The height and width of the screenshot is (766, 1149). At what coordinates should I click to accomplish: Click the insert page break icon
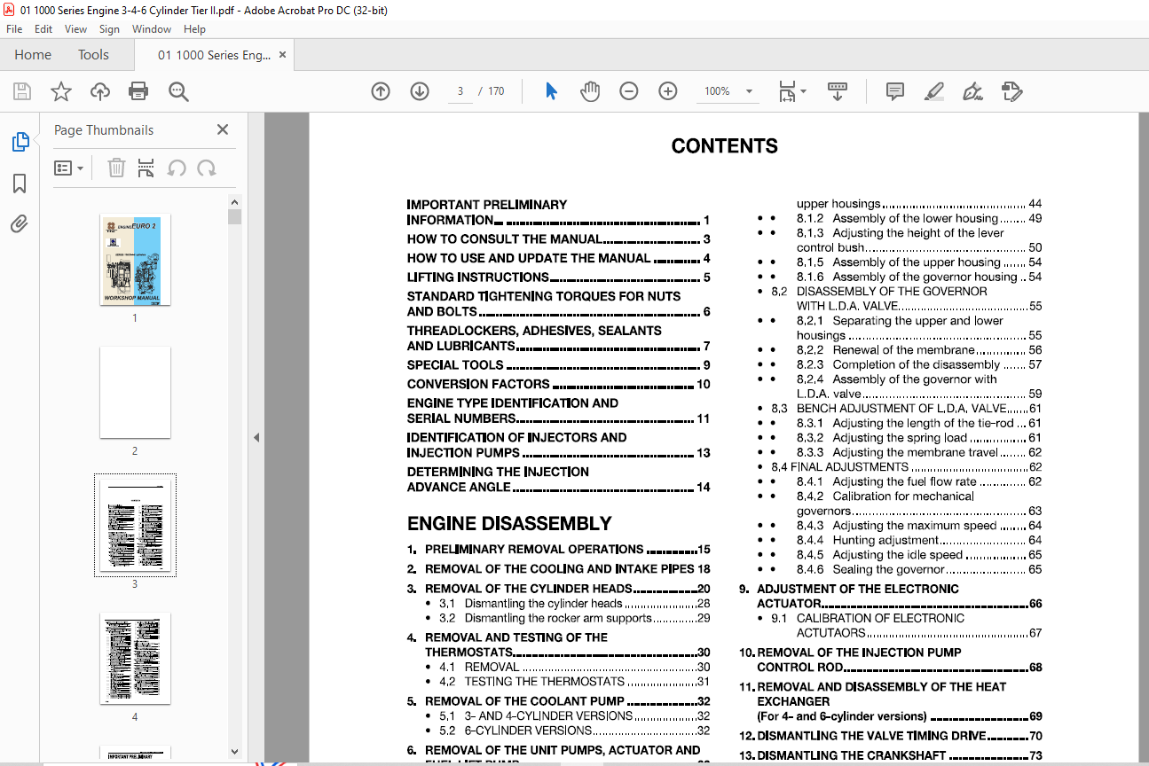coord(146,168)
